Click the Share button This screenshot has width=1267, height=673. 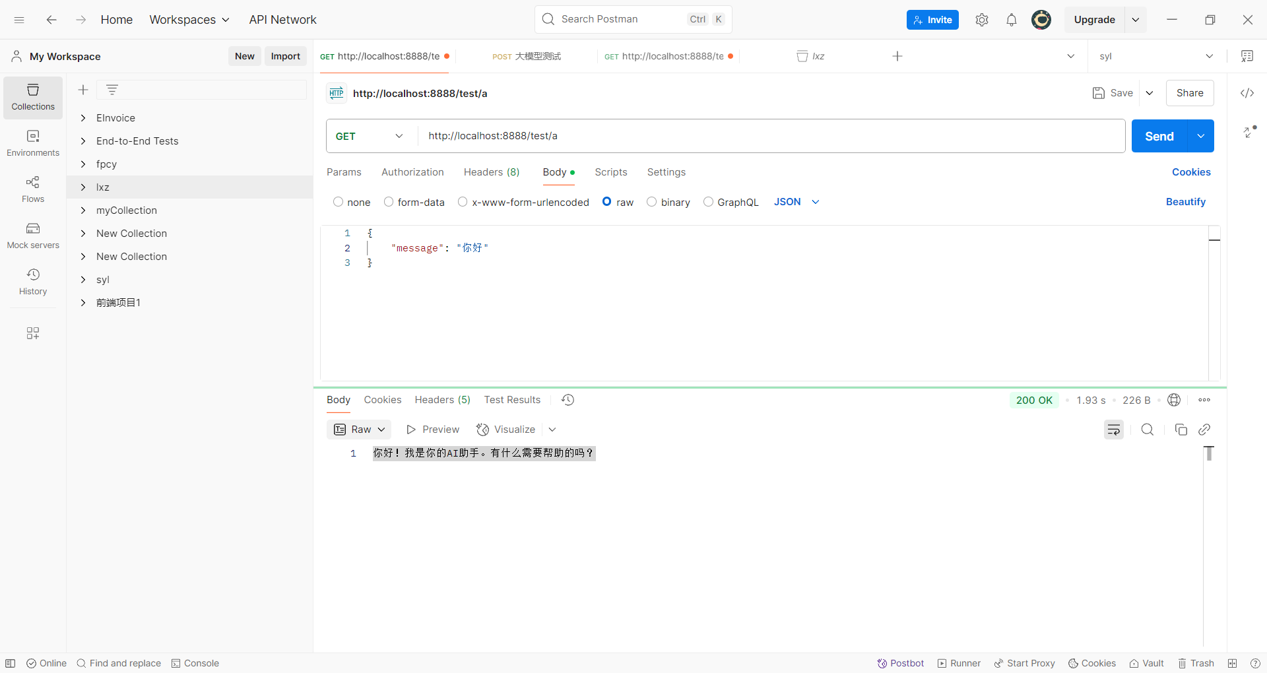click(x=1190, y=93)
